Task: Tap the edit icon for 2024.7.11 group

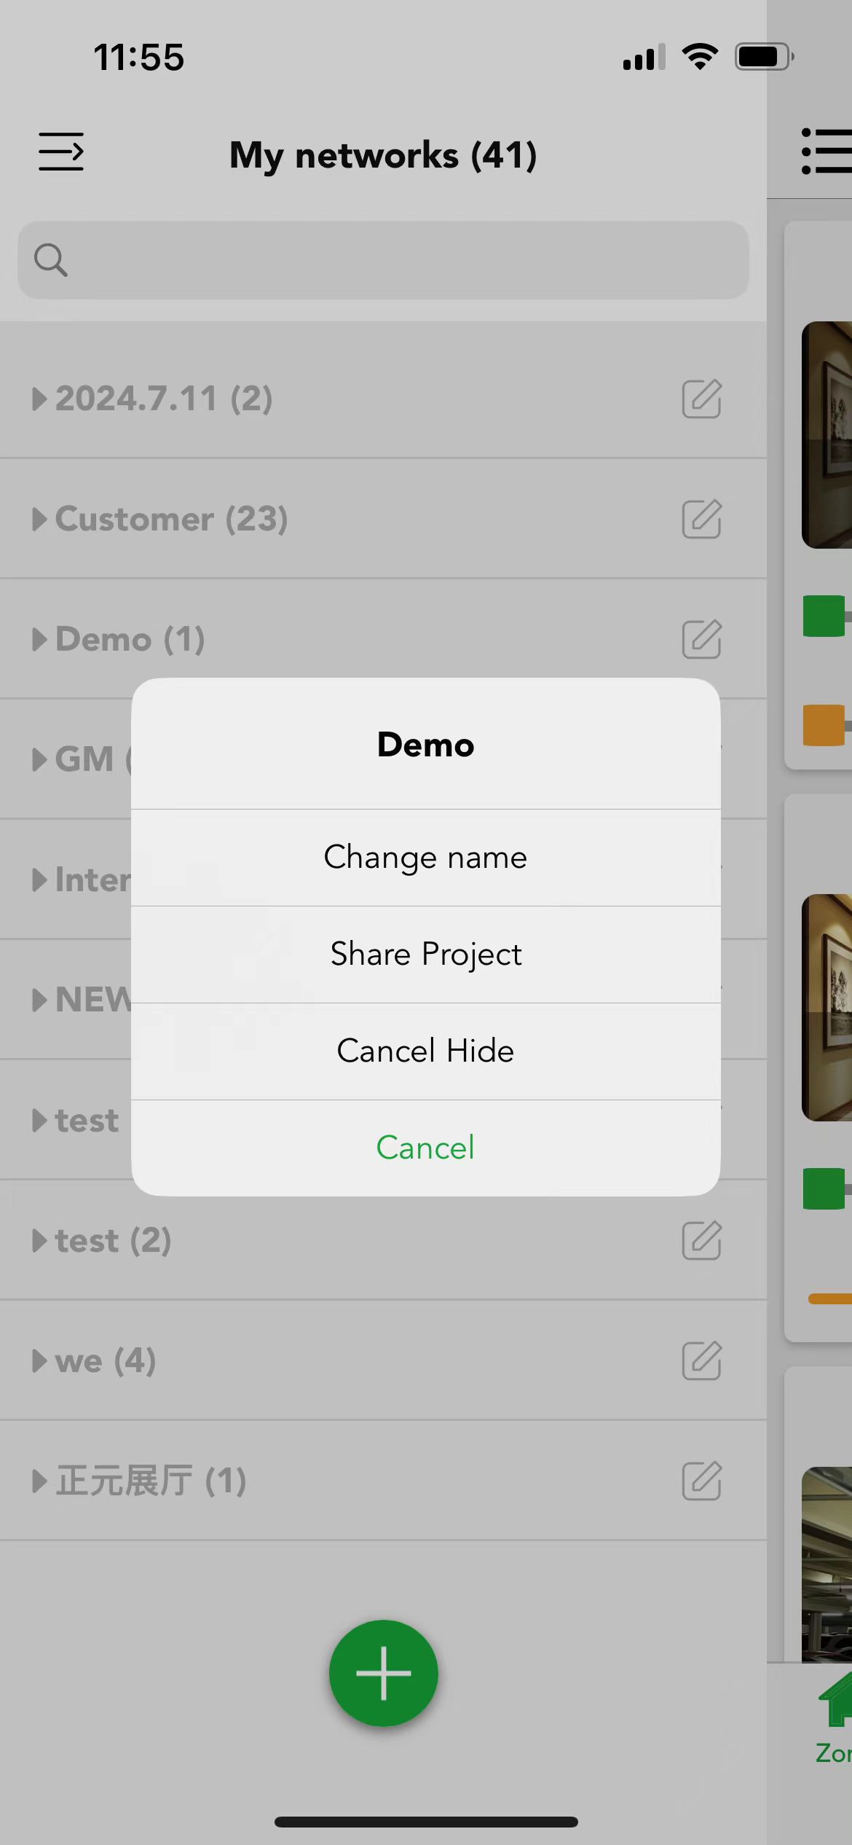Action: point(701,399)
